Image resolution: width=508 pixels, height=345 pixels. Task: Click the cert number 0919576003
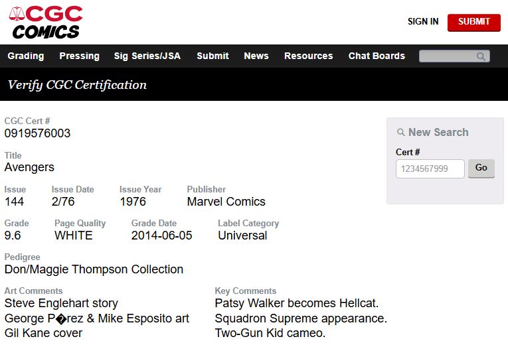(37, 133)
